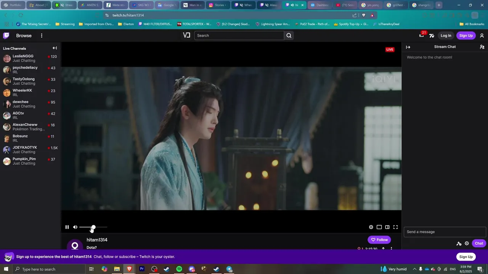Open the notifications inbox with 21 badge

(x=421, y=35)
